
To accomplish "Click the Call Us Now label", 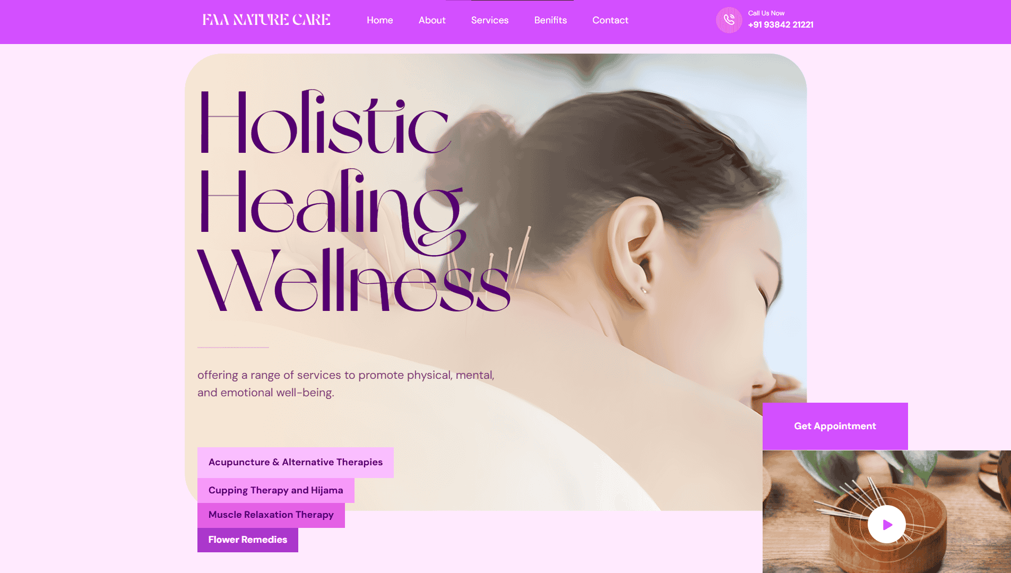I will pos(766,13).
